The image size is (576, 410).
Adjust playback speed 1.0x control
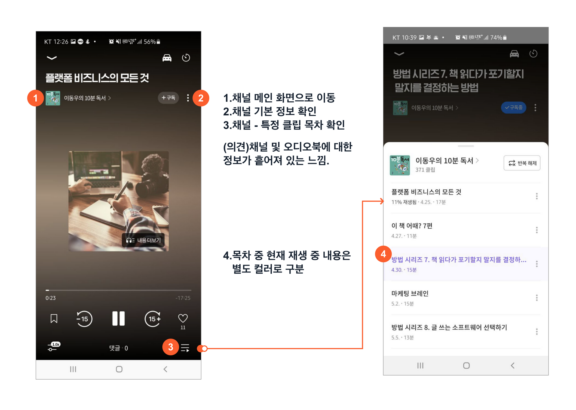click(x=54, y=347)
